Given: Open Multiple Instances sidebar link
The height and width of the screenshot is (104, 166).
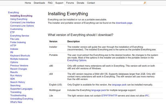Looking at the screenshot, I should 19,59.
